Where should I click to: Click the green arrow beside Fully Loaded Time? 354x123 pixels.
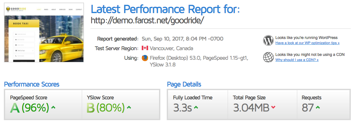[x=196, y=107]
